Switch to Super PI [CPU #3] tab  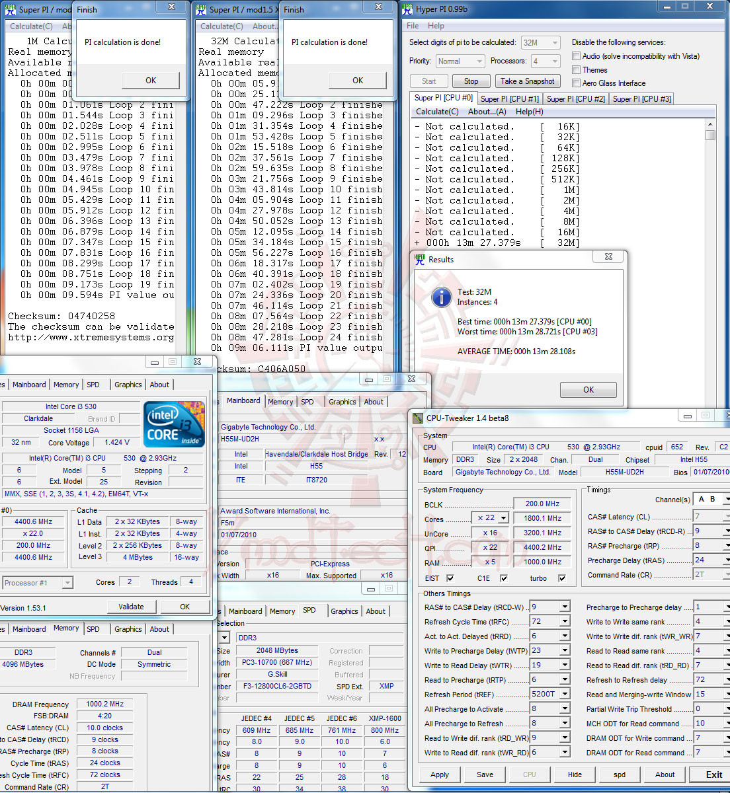pos(642,99)
